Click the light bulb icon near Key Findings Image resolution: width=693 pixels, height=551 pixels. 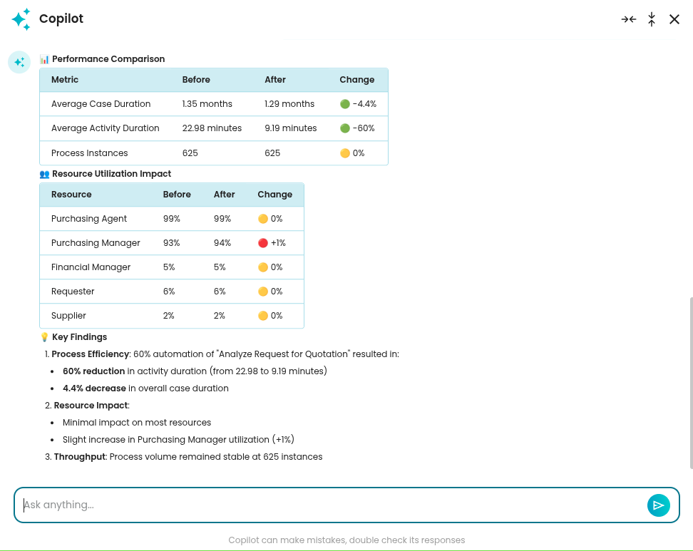pos(44,337)
